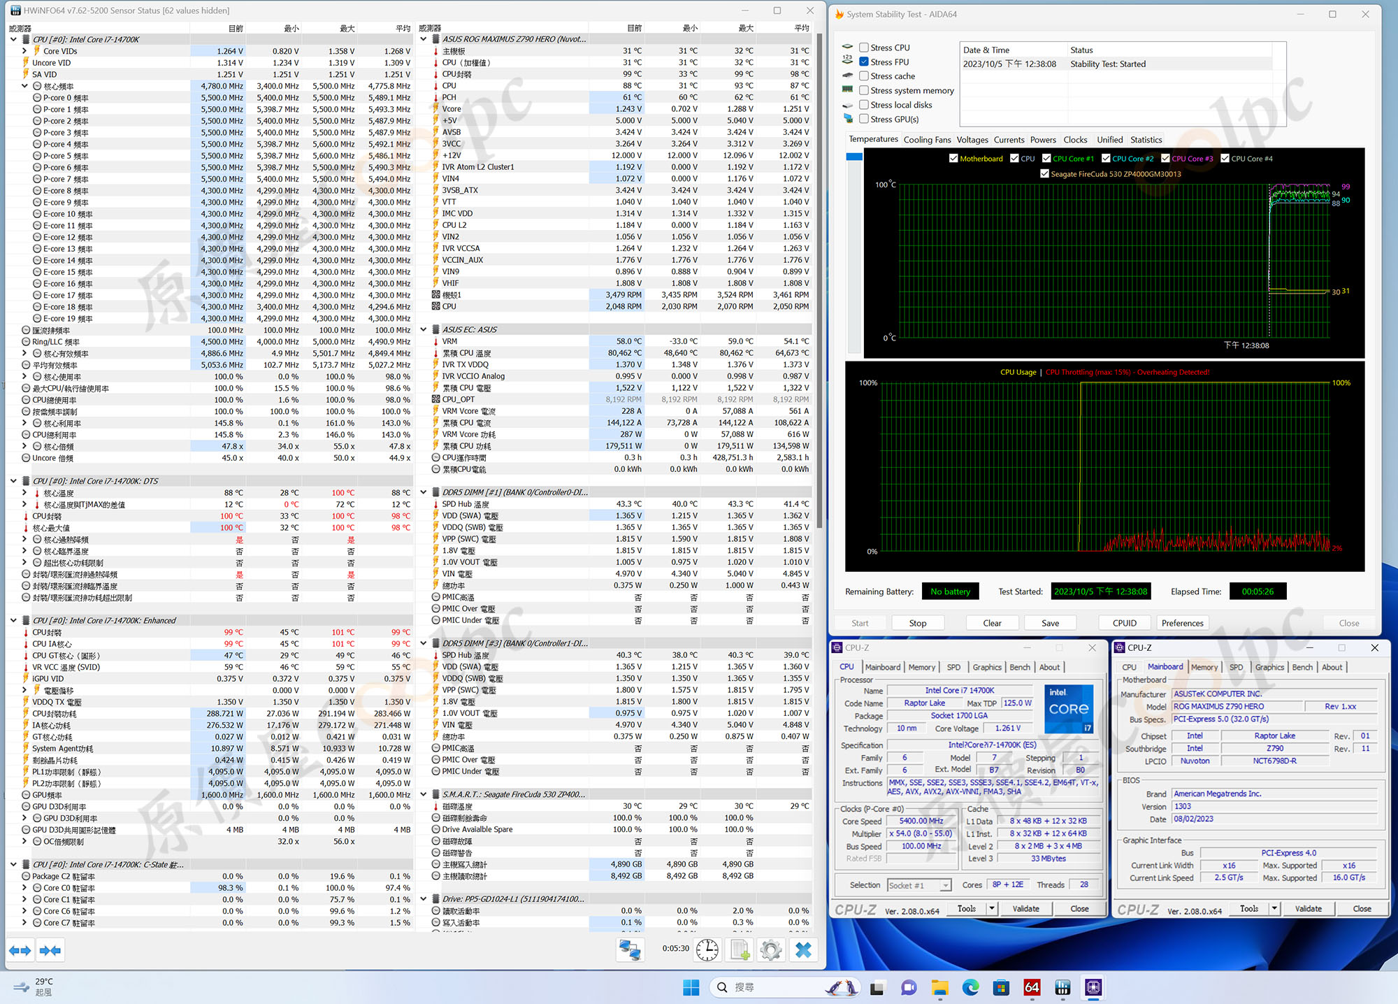Toggle the Motherboard graph checkbox
Screen dimensions: 1398x1004
953,159
